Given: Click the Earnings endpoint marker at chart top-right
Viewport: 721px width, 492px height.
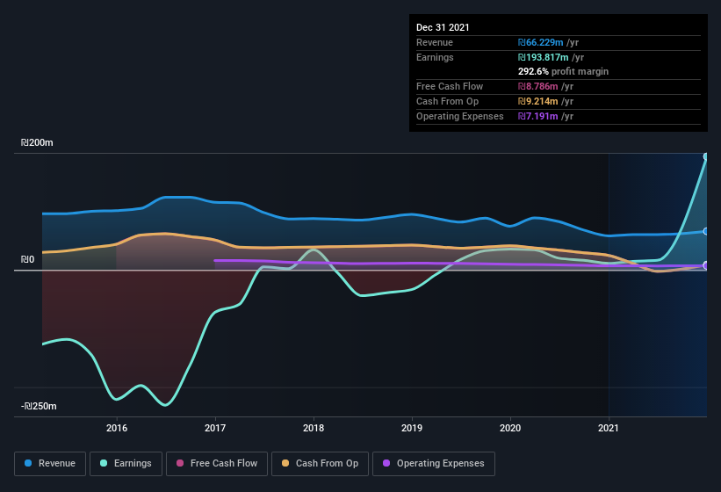Looking at the screenshot, I should pos(706,156).
